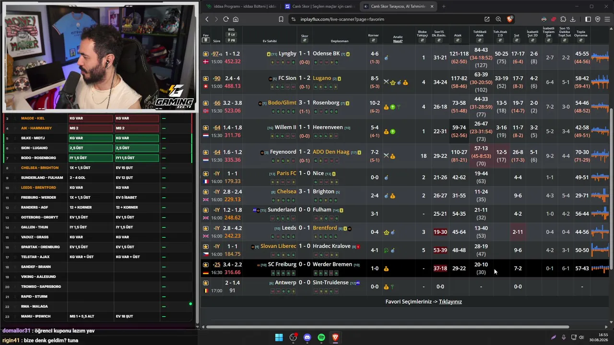Switch to Canlı Skor Seçilen maçlar tab
Viewport: 614px width, 345px height.
pos(319,6)
